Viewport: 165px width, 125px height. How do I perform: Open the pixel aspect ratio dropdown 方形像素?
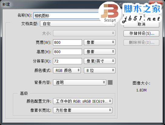83,110
